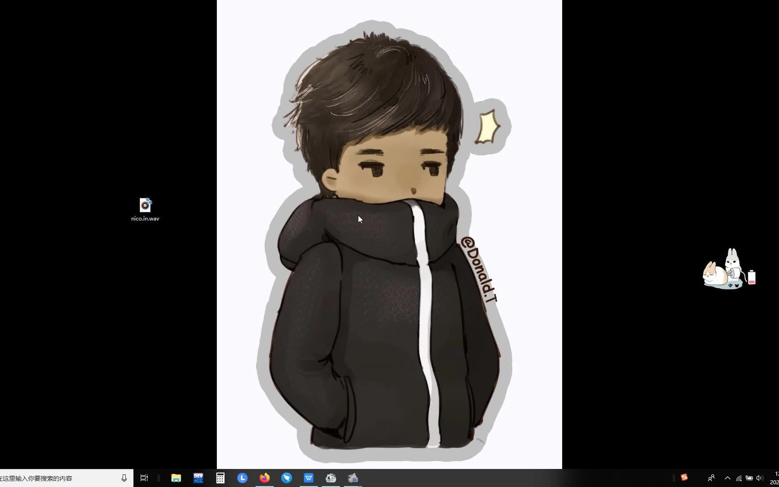Check battery status in the system tray
The image size is (779, 487).
(x=750, y=478)
